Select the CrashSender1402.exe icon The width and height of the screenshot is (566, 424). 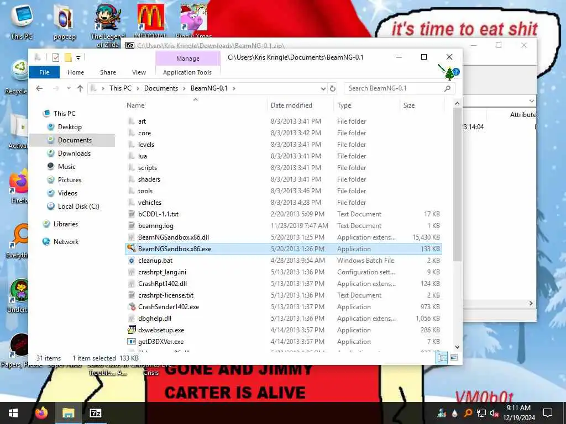132,307
